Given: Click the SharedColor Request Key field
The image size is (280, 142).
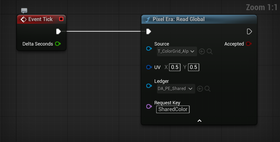Looking at the screenshot, I should pos(173,109).
